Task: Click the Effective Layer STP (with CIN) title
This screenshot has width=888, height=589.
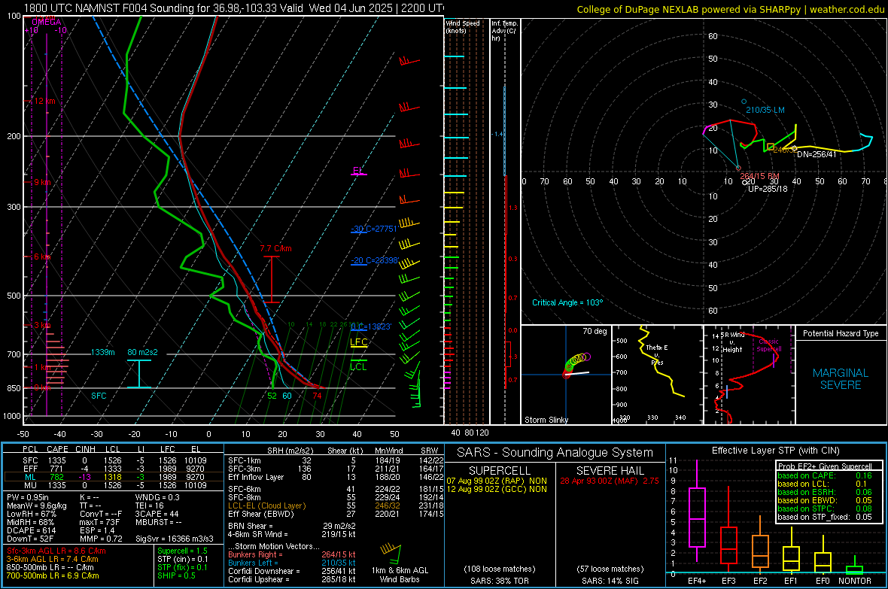Action: click(x=776, y=451)
